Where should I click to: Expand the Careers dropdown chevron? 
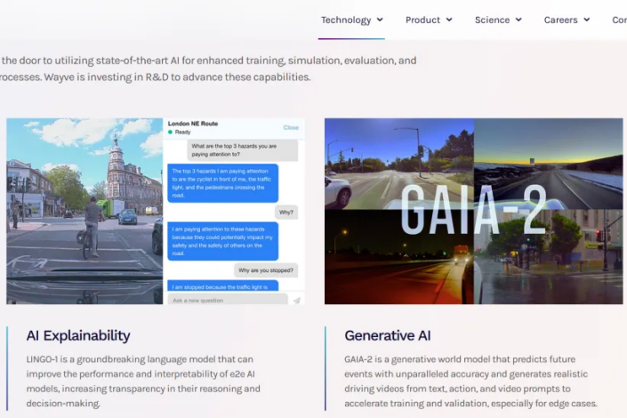(587, 20)
